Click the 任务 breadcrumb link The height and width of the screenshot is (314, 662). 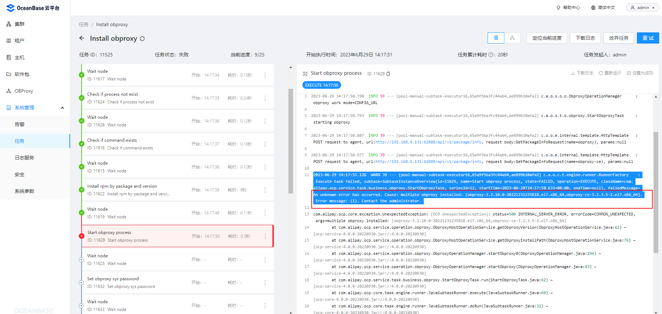tap(84, 24)
